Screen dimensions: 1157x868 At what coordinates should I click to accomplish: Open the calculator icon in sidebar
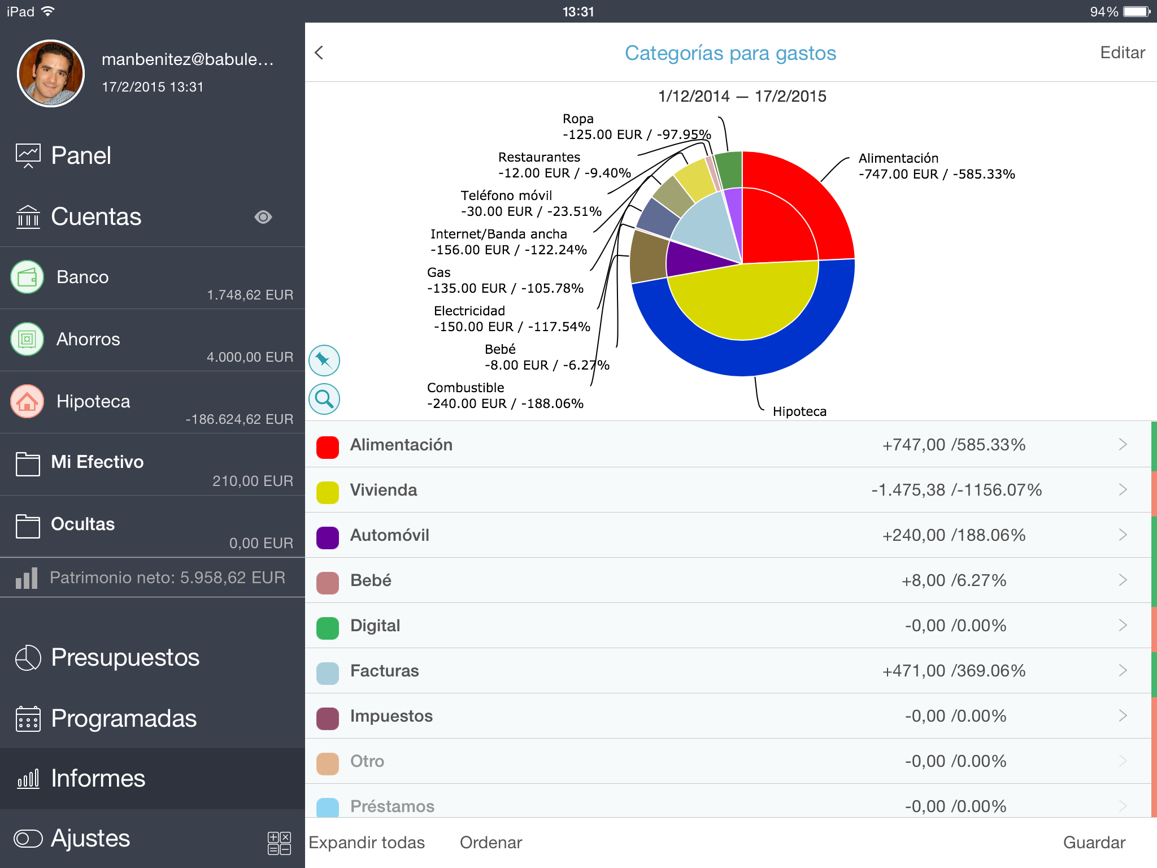pos(279,843)
